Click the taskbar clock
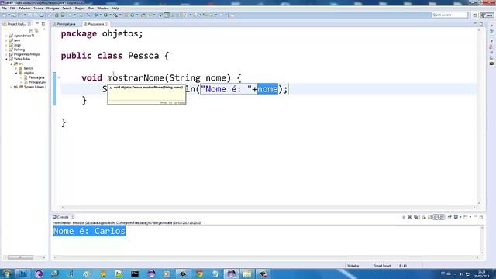This screenshot has height=279, width=496. (x=481, y=274)
